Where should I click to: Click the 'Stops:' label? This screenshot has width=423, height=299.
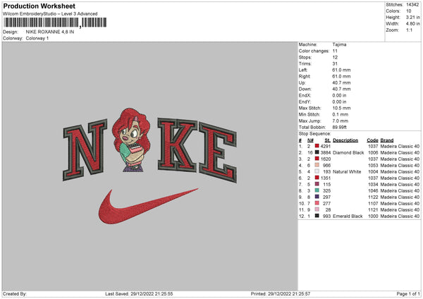tap(305, 58)
